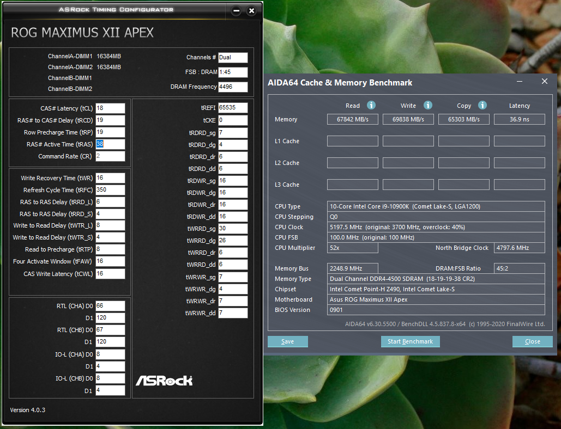Click the tREFI value field
561x429 pixels.
point(233,107)
